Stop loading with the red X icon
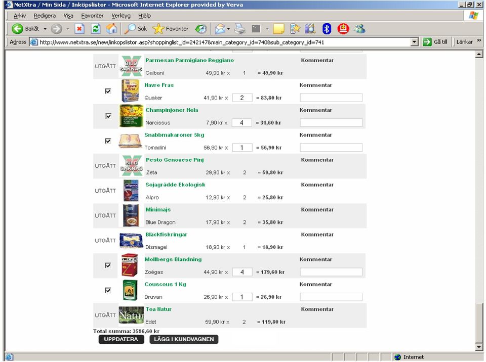 point(79,29)
